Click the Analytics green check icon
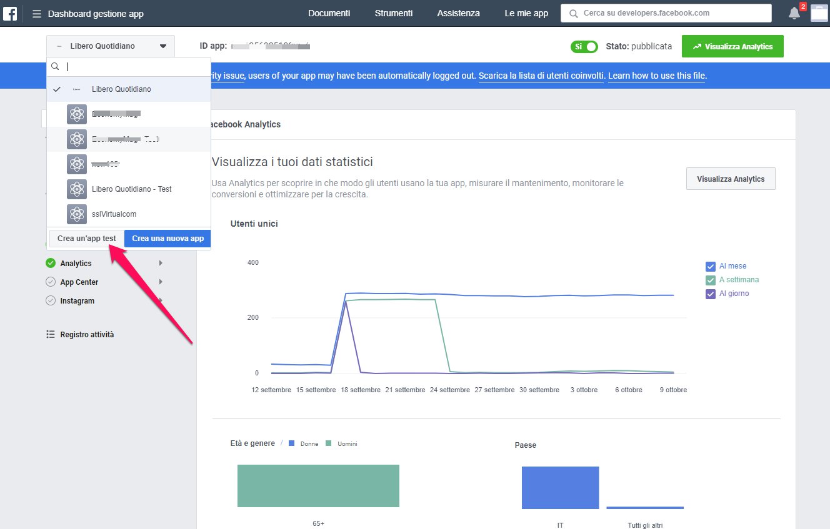Viewport: 830px width, 529px height. click(51, 264)
